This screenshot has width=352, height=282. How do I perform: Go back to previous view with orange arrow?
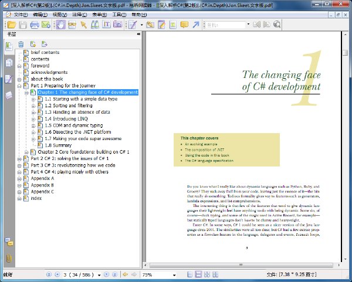pyautogui.click(x=126, y=274)
